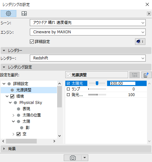Expand the 空 tree node
This screenshot has height=162, width=152.
[x=14, y=134]
